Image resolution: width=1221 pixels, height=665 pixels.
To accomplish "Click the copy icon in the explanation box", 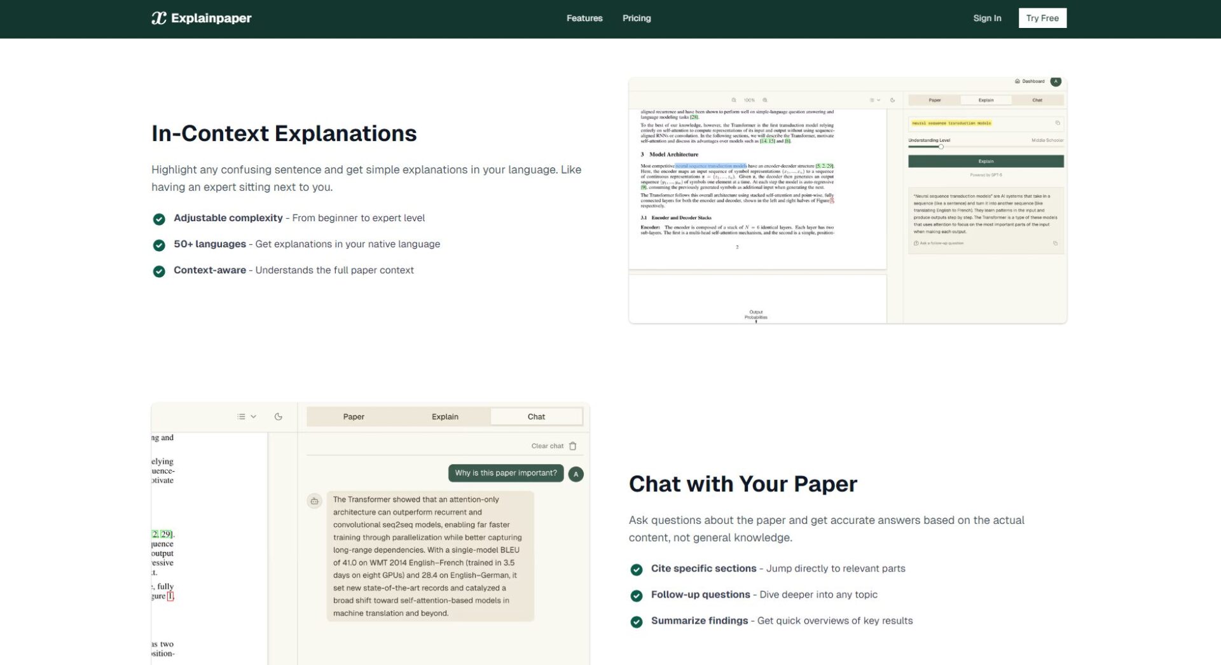I will [1055, 243].
